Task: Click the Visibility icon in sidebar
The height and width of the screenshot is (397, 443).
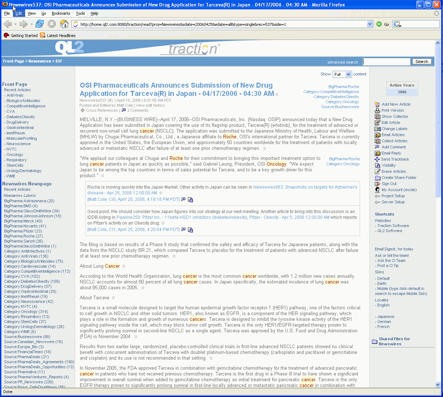Action: [377, 165]
